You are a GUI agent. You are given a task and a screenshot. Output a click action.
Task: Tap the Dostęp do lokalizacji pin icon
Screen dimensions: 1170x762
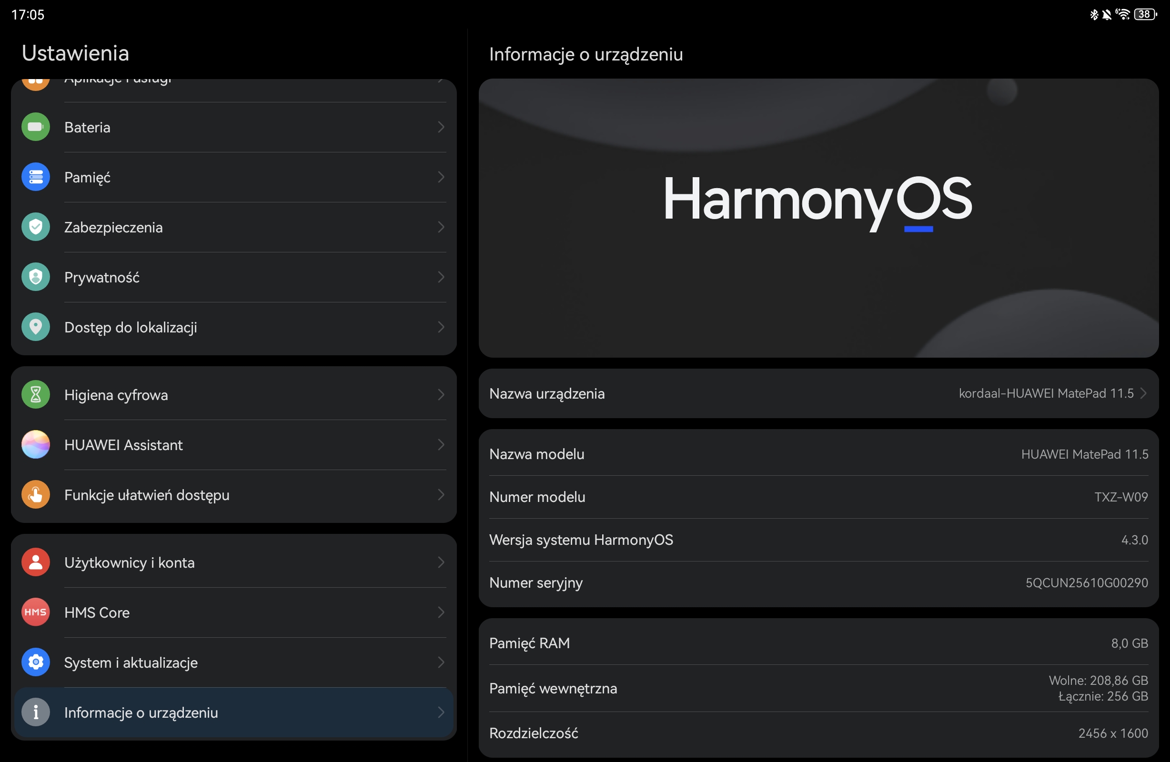tap(35, 327)
